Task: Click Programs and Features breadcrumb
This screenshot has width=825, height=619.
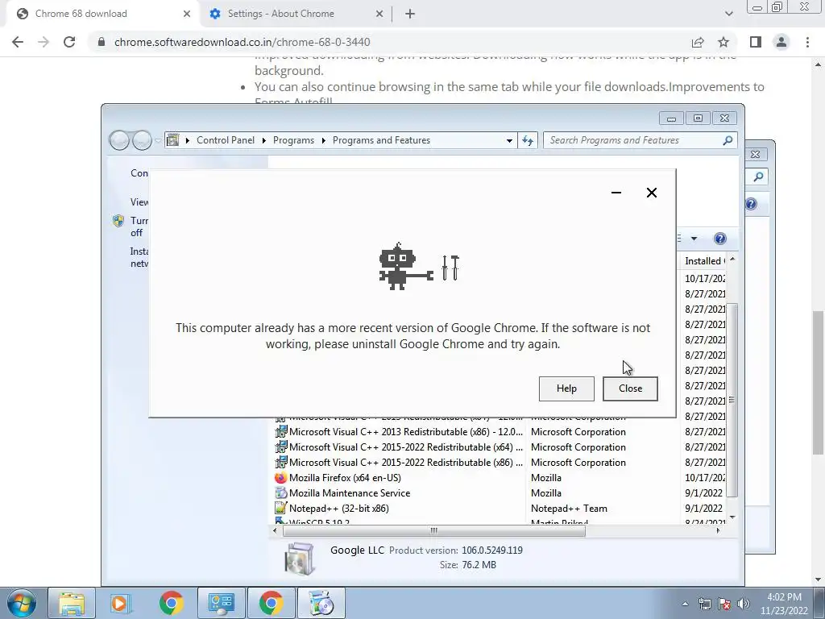Action: [381, 140]
